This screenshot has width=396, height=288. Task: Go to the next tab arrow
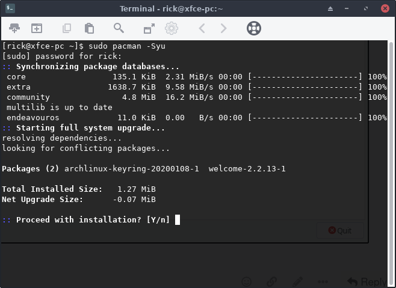(x=223, y=28)
